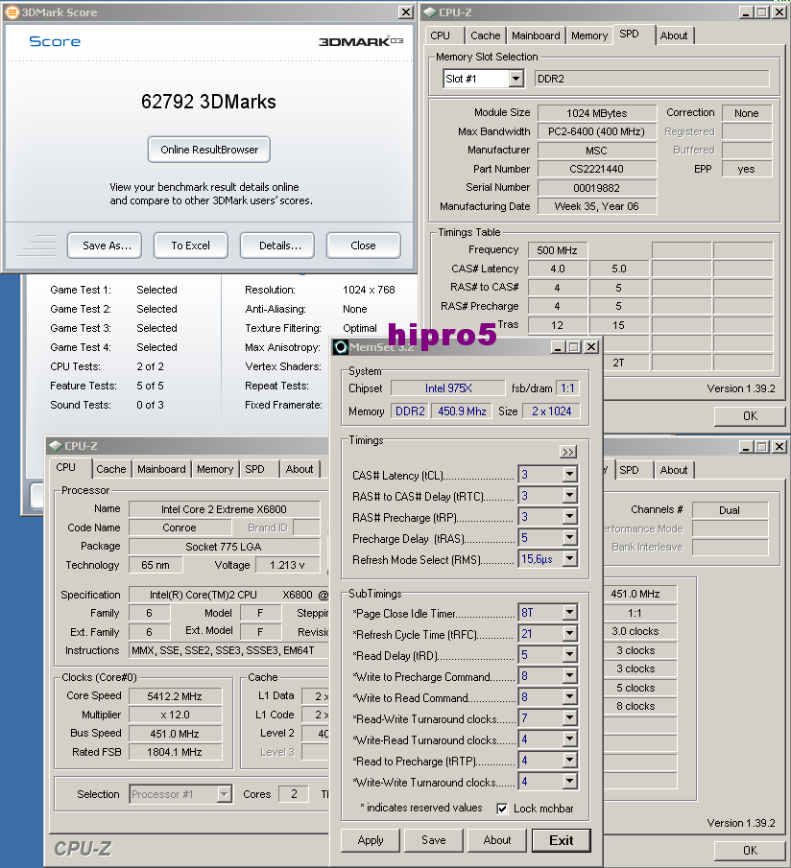Click the Intel Core 2 Extreme X6800 name field
The width and height of the screenshot is (791, 868).
(225, 509)
